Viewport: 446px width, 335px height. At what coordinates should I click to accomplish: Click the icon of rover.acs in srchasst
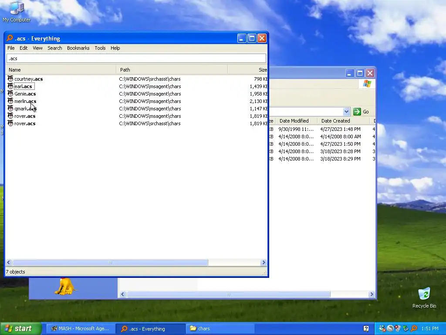[x=10, y=123]
